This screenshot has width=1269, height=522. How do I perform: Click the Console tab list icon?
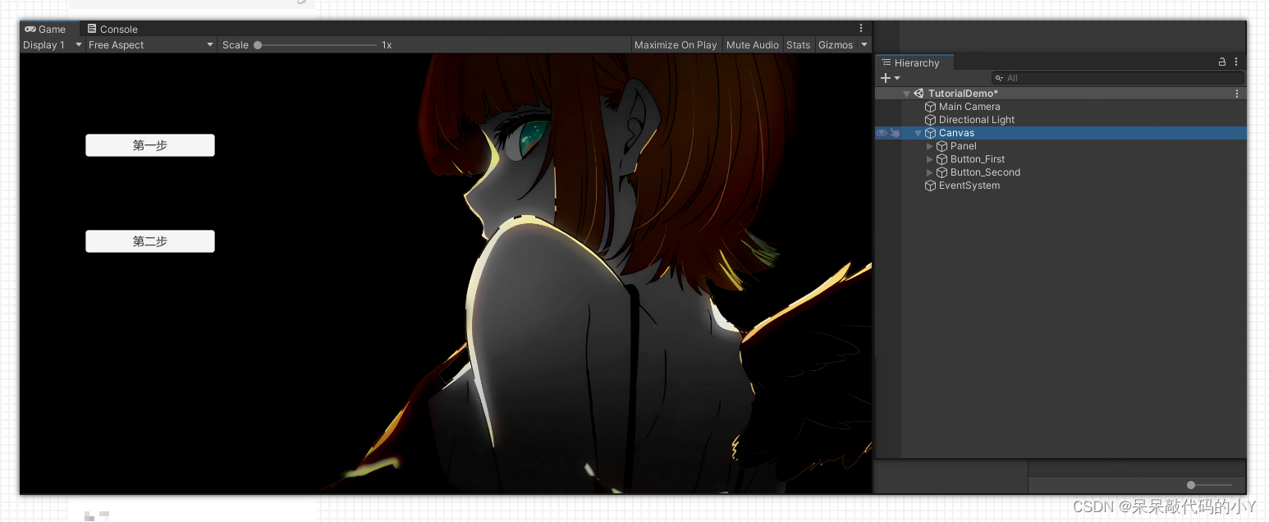tap(92, 29)
